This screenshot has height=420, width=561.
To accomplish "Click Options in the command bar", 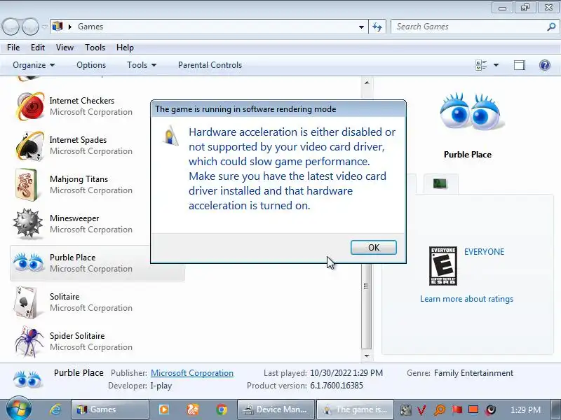I will (x=91, y=65).
